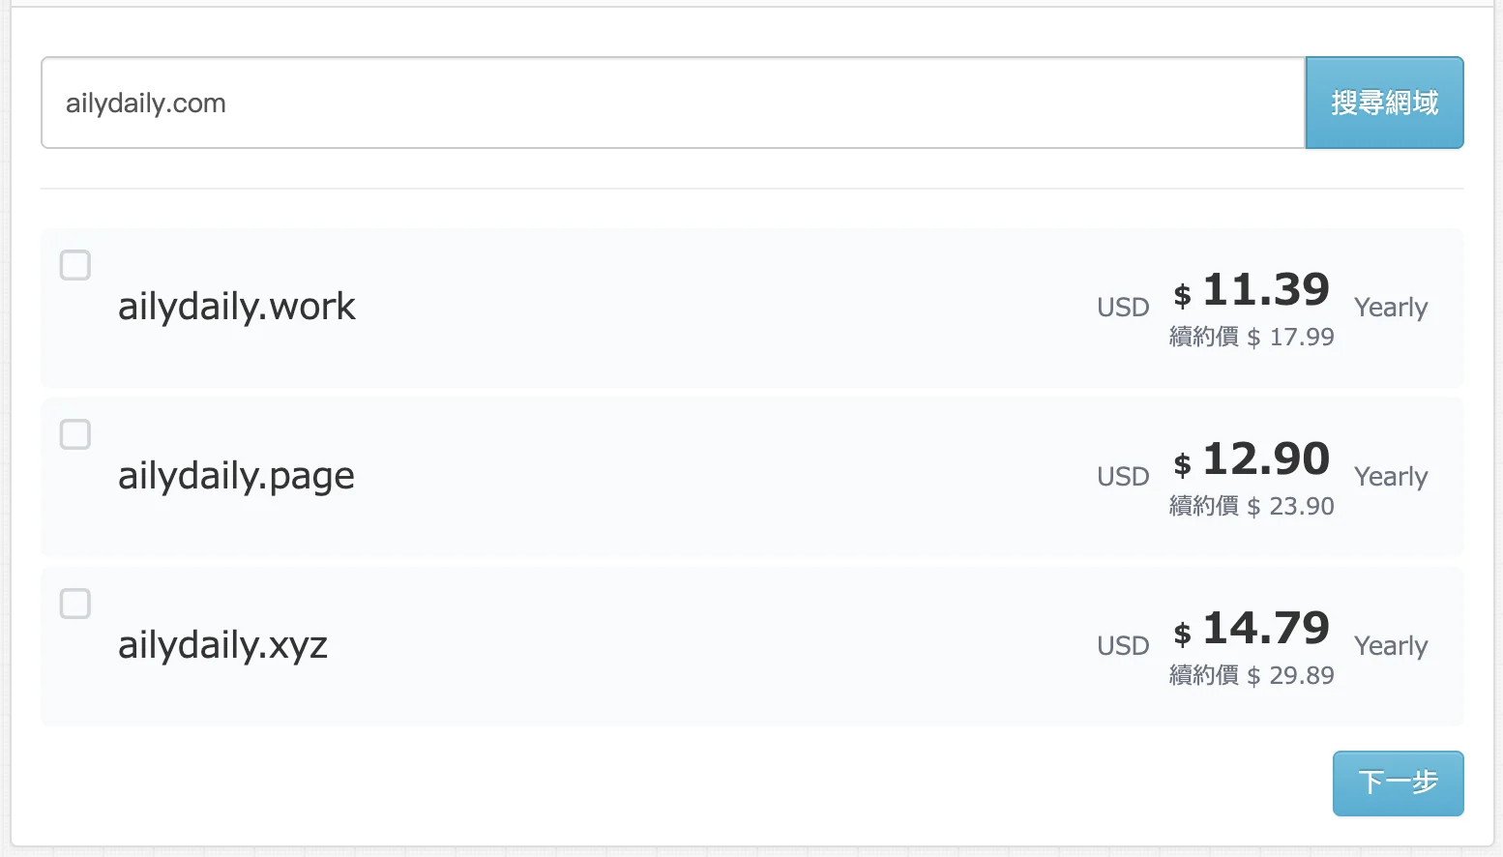Viewport: 1503px width, 857px height.
Task: Click the $14.79 price for ailydaily.xyz
Action: (1252, 629)
